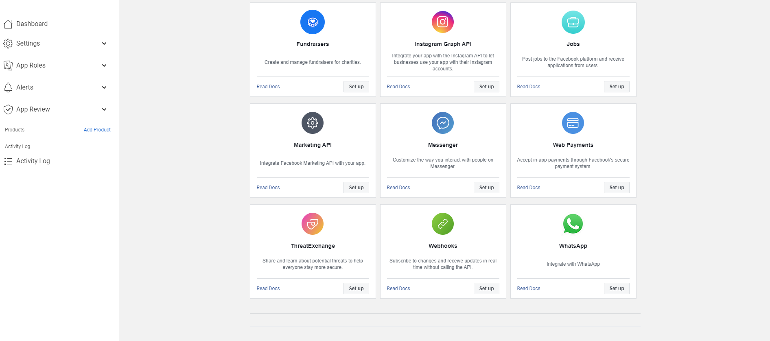Click the WhatsApp card title
This screenshot has width=770, height=341.
[573, 246]
